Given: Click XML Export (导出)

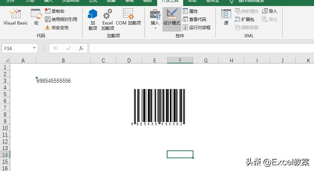Looking at the screenshot, I should click(x=270, y=20).
